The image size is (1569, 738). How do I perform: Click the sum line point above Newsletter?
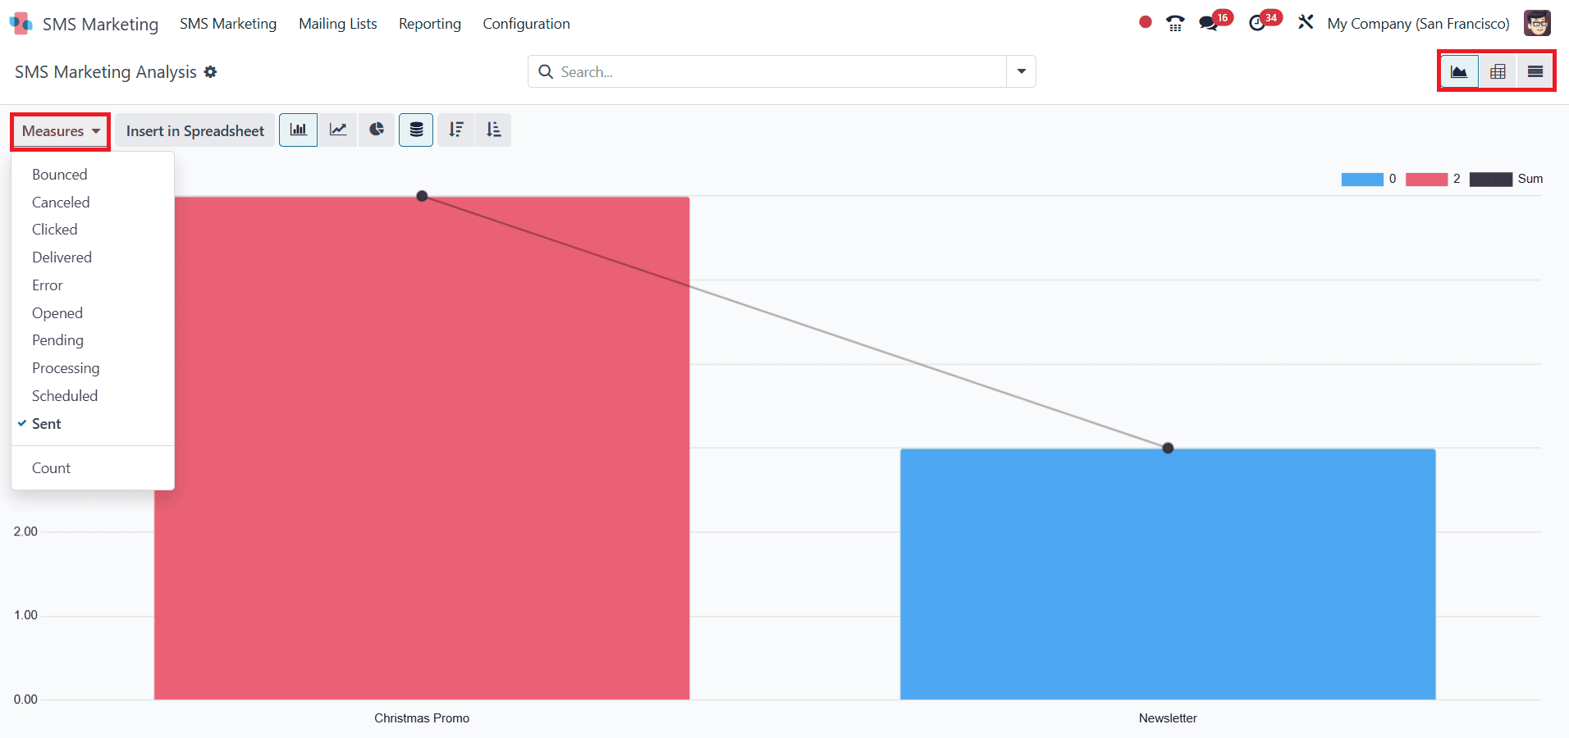(1168, 448)
